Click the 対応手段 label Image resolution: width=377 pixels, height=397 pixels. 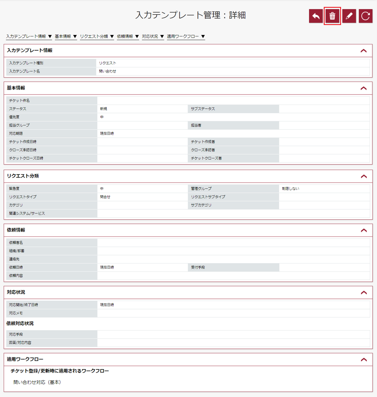[16, 334]
